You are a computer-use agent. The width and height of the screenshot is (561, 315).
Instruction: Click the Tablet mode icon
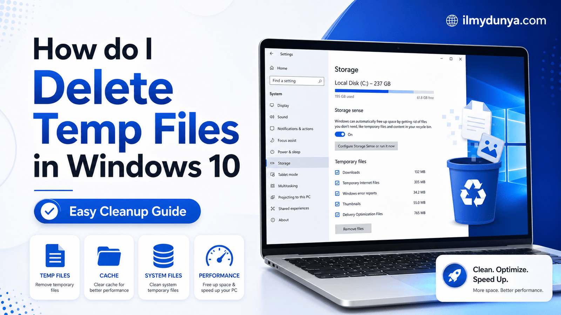click(272, 174)
